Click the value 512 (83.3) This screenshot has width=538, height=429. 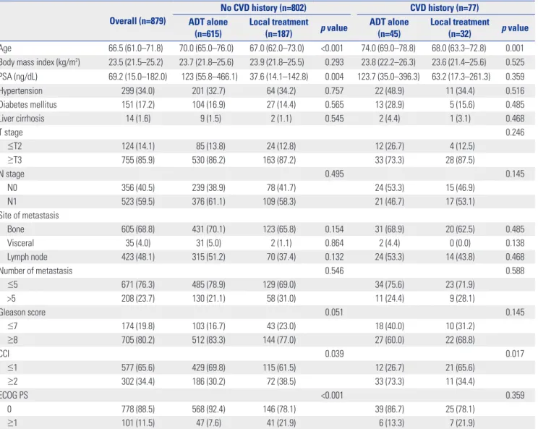click(208, 340)
